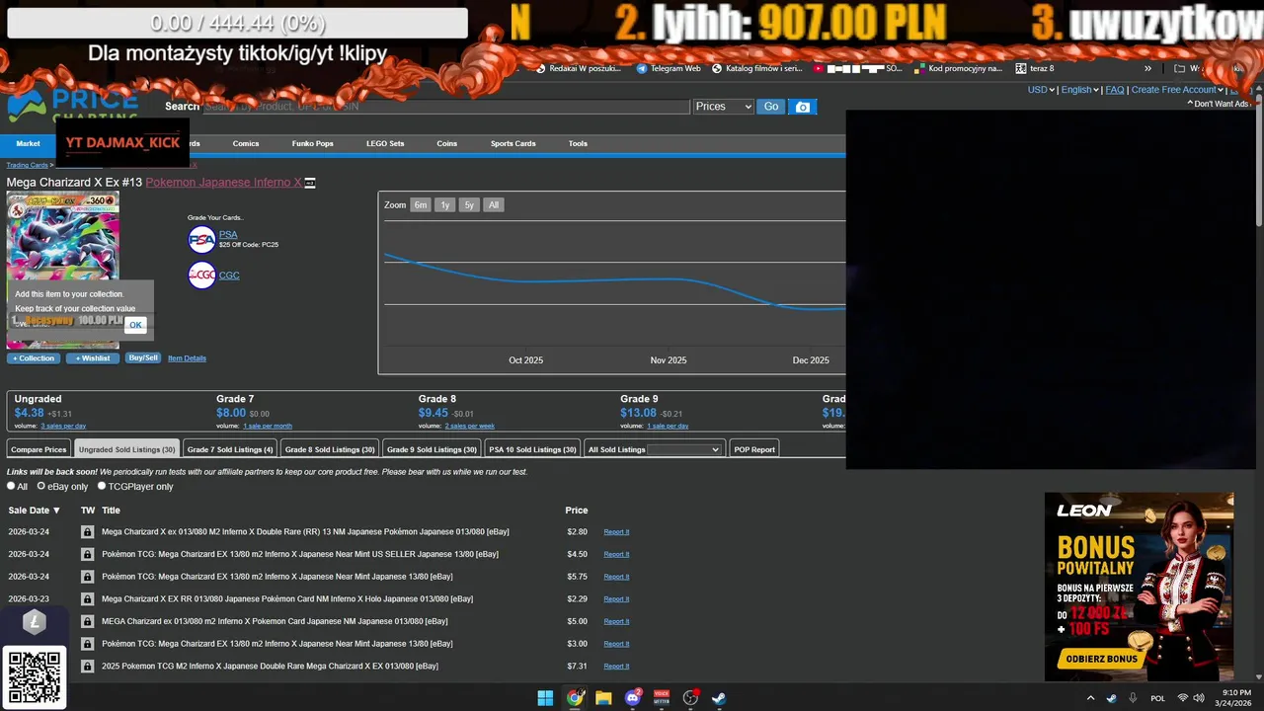This screenshot has width=1264, height=711.
Task: Set chart zoom to 6m
Action: [421, 205]
